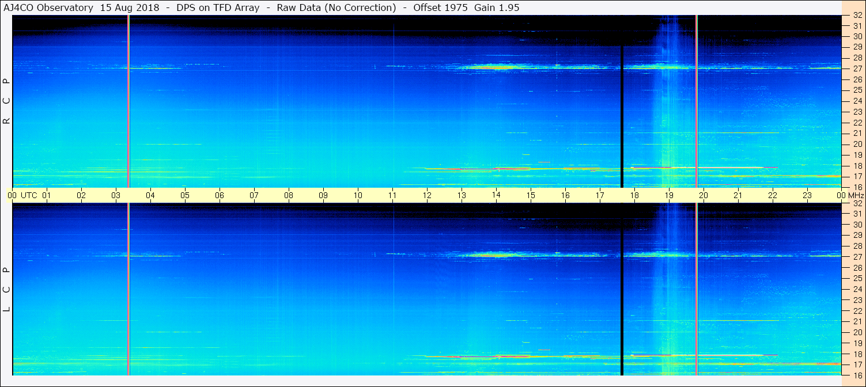This screenshot has height=387, width=866.
Task: Click hour label 11 on time axis
Action: (x=392, y=195)
